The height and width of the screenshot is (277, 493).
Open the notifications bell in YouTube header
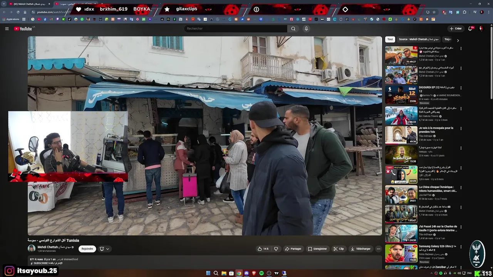[470, 28]
